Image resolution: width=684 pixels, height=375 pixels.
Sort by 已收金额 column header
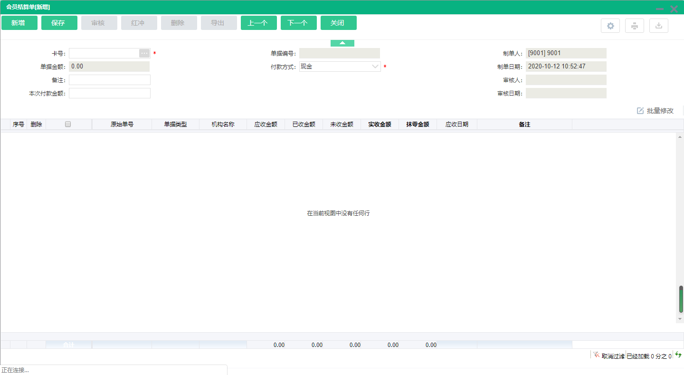[304, 125]
